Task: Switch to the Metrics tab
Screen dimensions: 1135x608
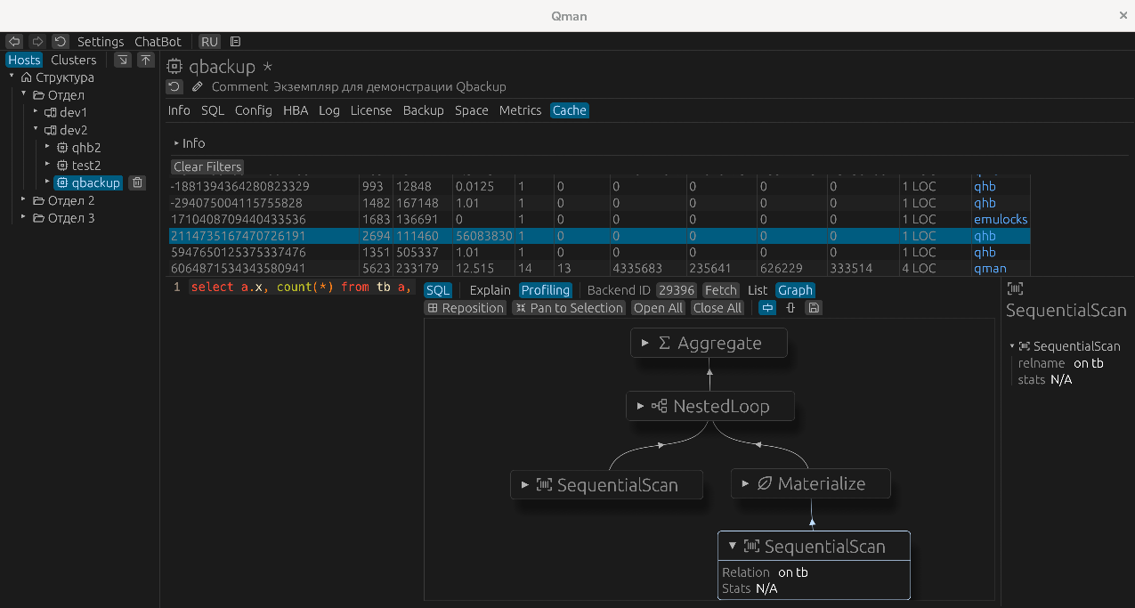Action: (x=520, y=109)
